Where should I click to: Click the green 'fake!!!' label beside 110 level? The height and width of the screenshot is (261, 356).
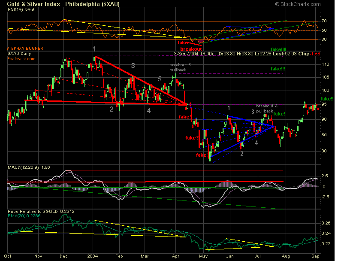coord(278,69)
